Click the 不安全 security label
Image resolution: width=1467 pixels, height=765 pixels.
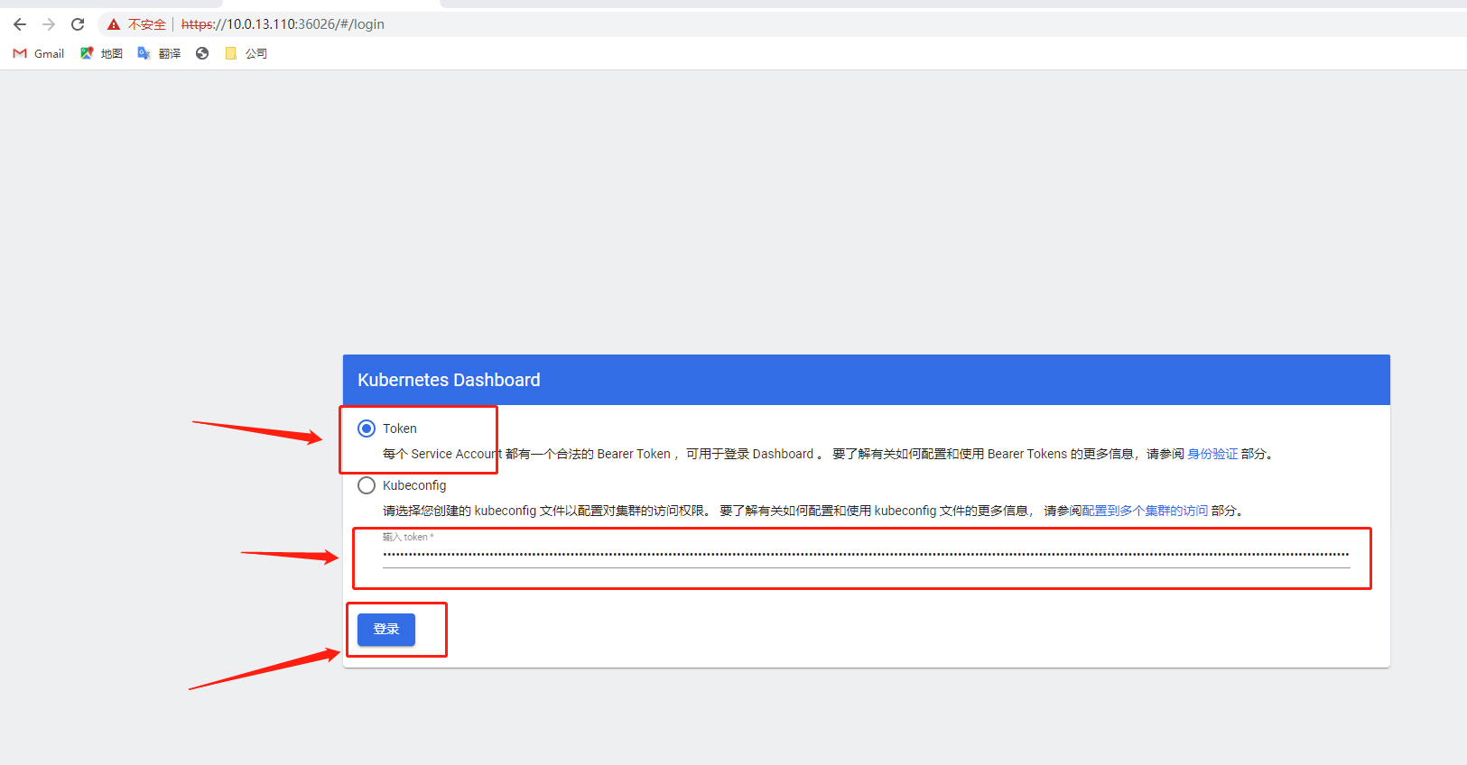(147, 24)
